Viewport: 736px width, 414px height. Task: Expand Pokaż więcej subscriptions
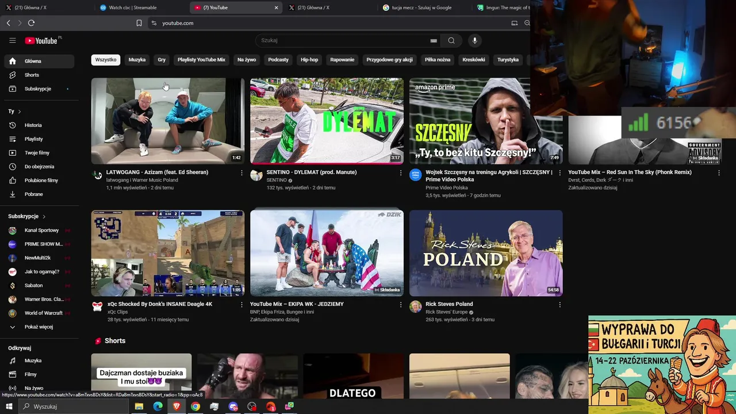[x=39, y=327]
